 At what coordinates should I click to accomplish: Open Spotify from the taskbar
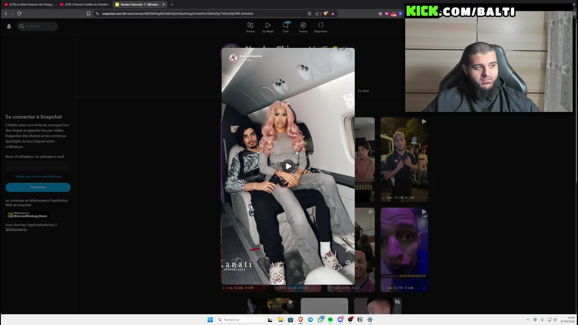(330, 320)
